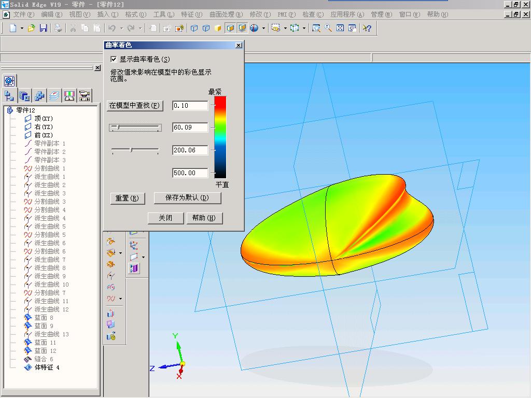Image resolution: width=531 pixels, height=398 pixels.
Task: Expand the New document dropdown arrow
Action: coord(22,29)
